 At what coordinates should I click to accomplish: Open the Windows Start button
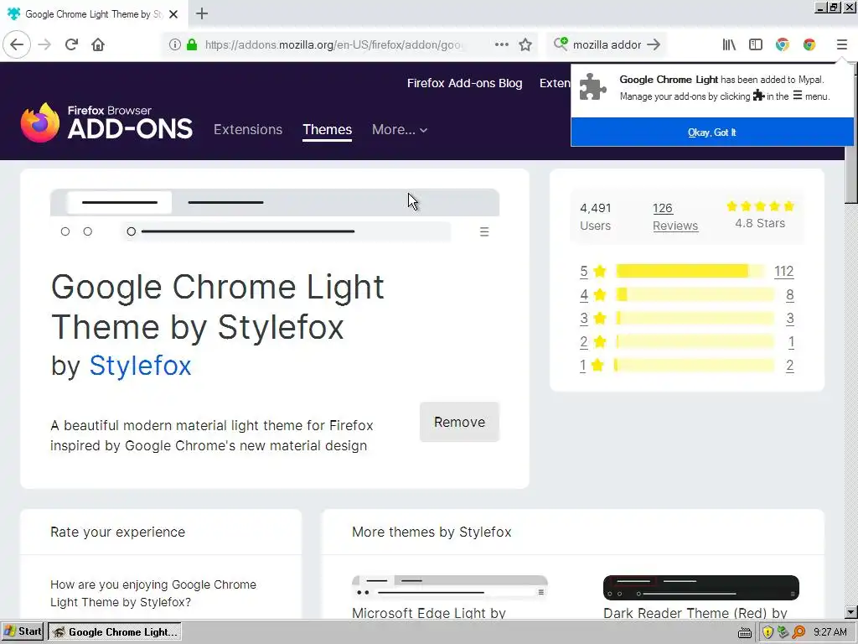(23, 631)
